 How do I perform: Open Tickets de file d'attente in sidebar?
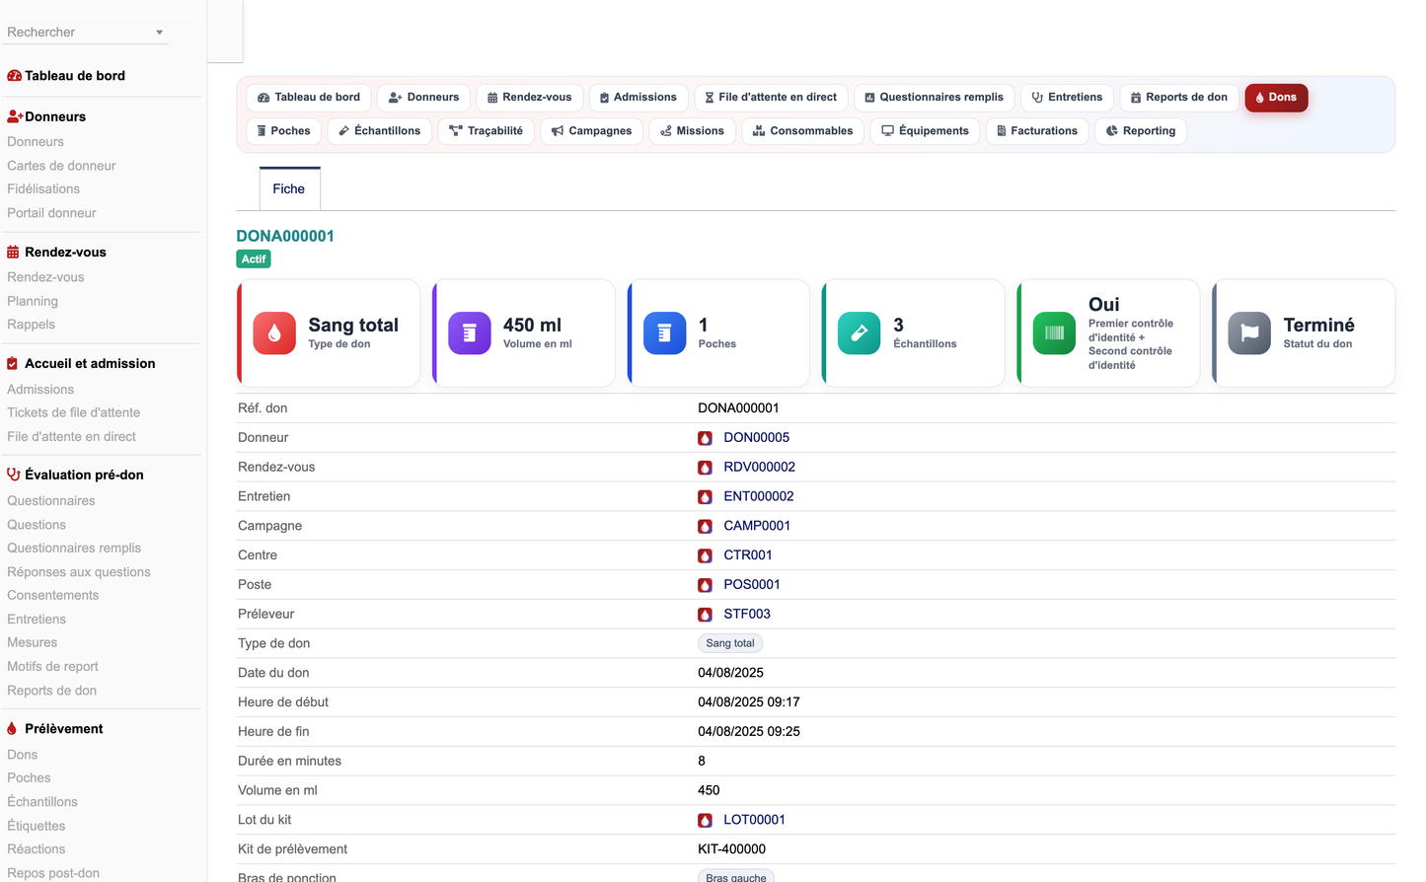(x=74, y=413)
